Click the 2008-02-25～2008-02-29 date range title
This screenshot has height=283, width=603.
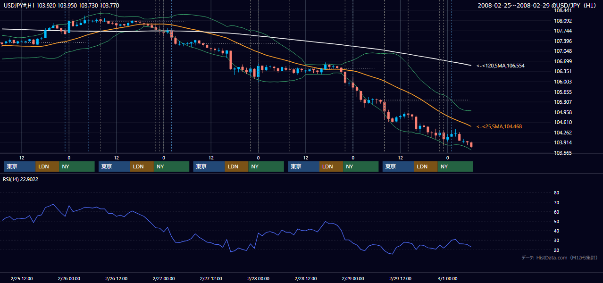(538, 5)
